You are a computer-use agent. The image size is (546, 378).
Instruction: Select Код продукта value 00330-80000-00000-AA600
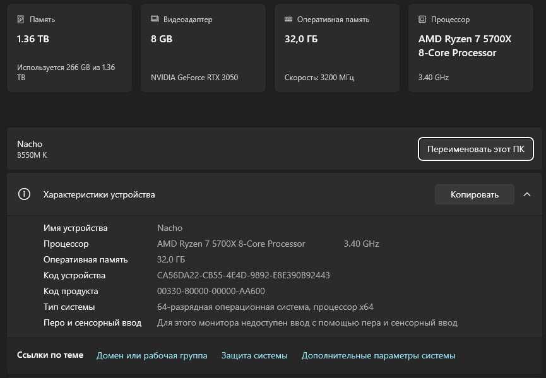click(211, 291)
